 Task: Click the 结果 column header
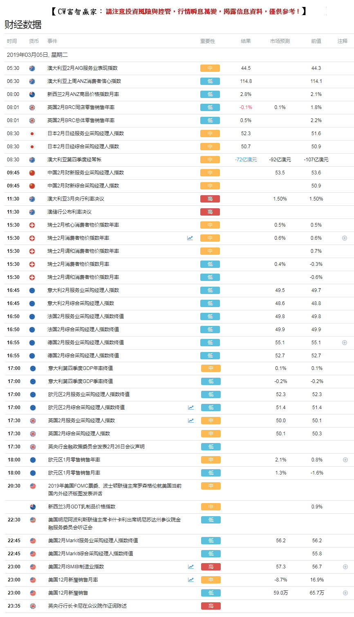pos(246,41)
